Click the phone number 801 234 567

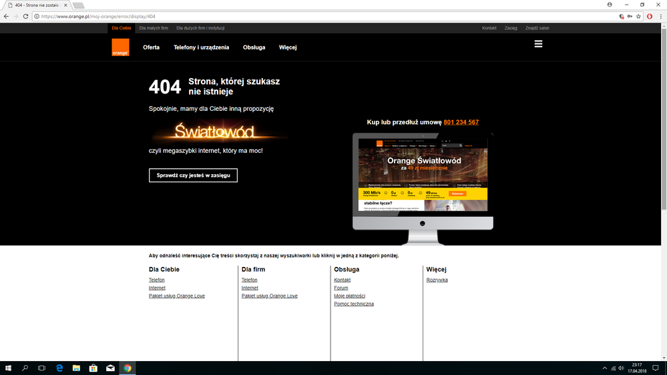[x=461, y=122]
